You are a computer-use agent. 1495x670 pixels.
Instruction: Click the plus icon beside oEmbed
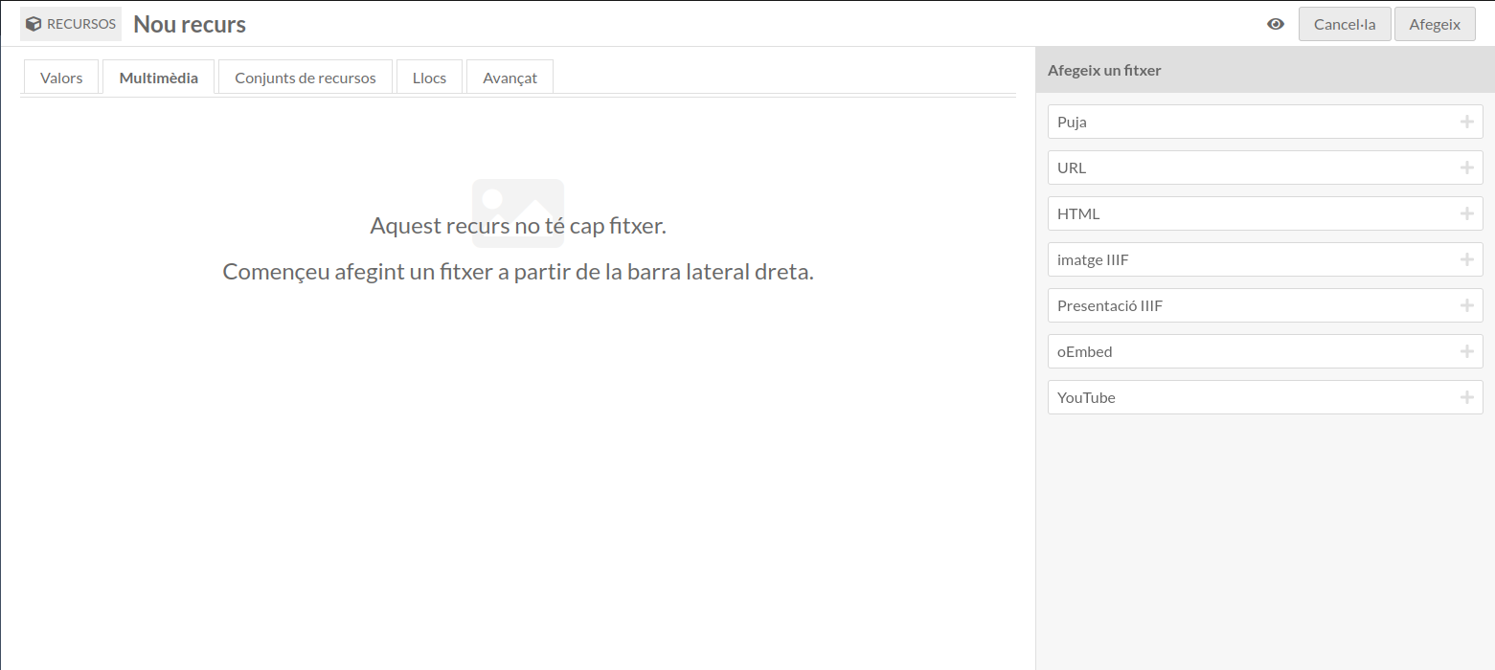pos(1466,351)
